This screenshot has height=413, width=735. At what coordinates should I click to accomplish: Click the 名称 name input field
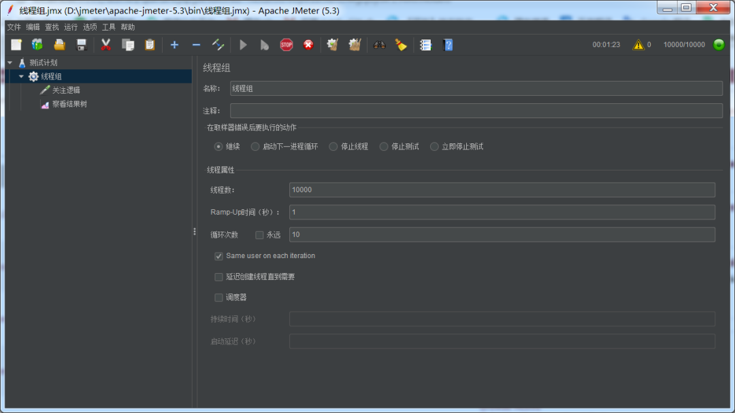(476, 88)
